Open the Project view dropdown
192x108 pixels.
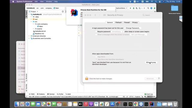tap(33, 12)
